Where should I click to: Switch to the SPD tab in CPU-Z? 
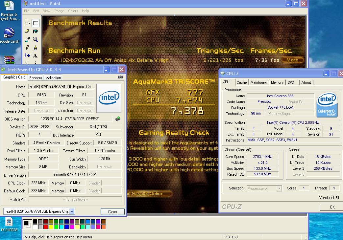[x=291, y=82]
